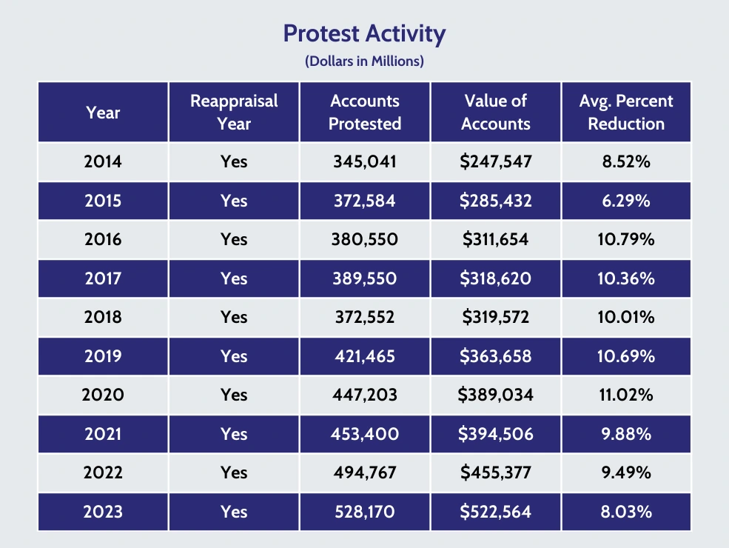The width and height of the screenshot is (729, 548).
Task: Select the 2019 year cell
Action: coord(103,356)
